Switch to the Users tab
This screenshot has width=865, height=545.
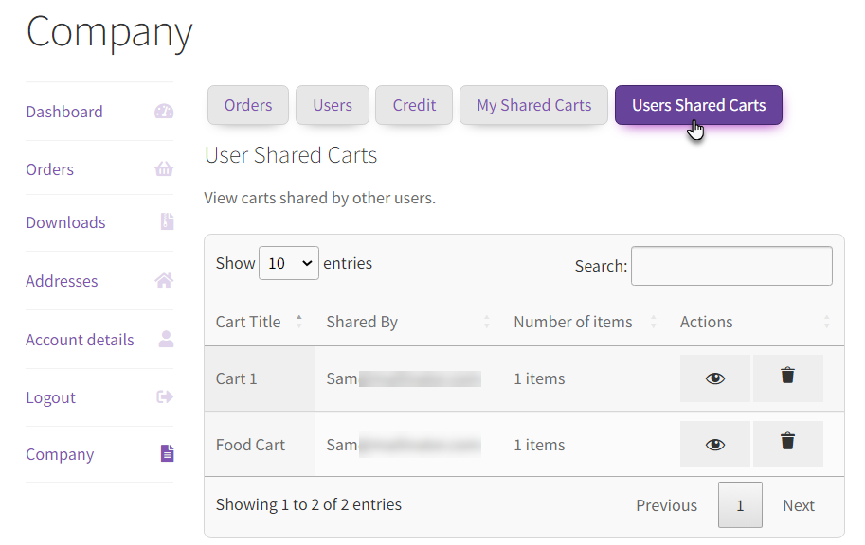tap(333, 105)
